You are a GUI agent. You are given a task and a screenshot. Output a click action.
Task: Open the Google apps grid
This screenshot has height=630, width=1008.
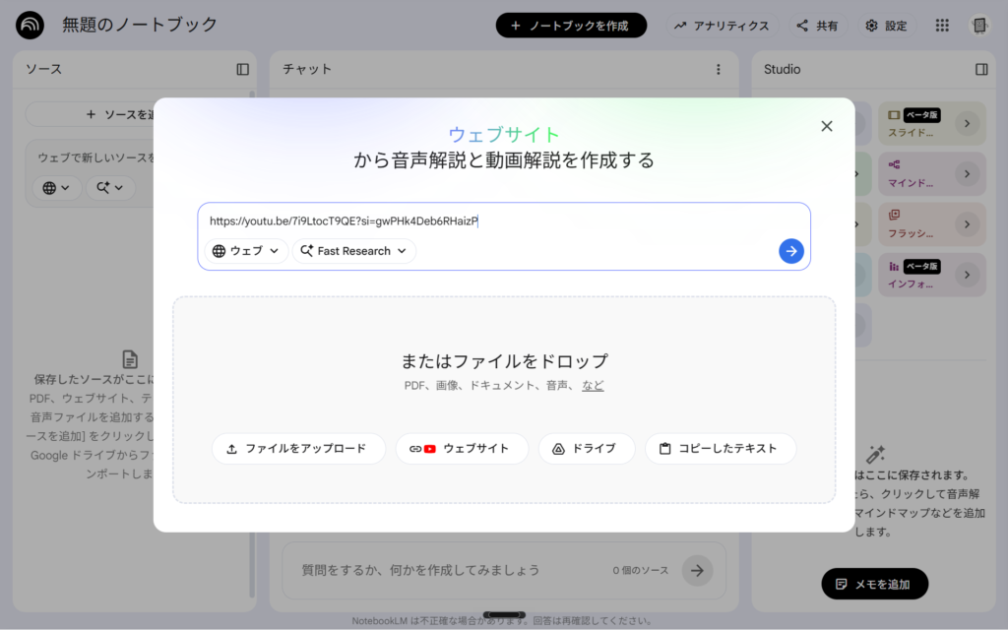(942, 25)
